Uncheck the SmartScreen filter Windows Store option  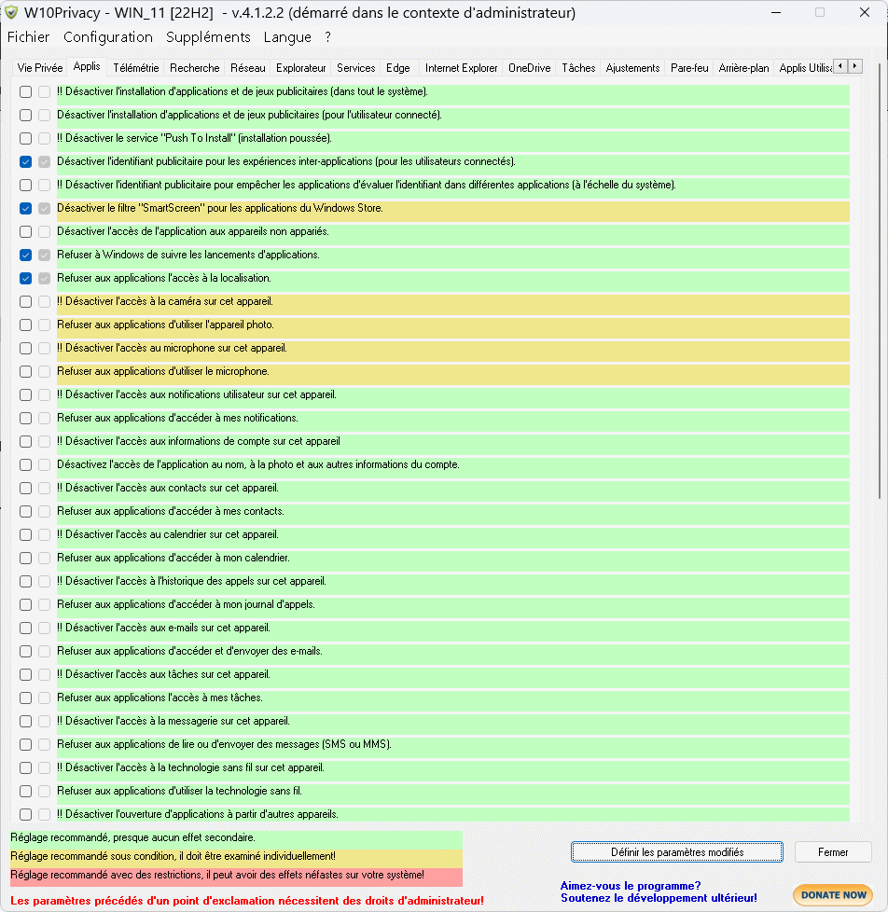coord(25,208)
